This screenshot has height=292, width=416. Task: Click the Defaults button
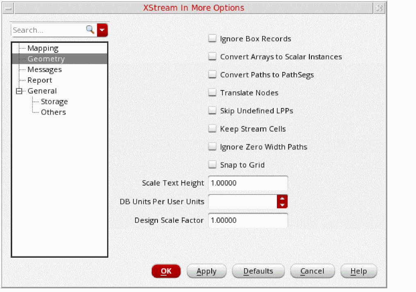[x=258, y=271]
